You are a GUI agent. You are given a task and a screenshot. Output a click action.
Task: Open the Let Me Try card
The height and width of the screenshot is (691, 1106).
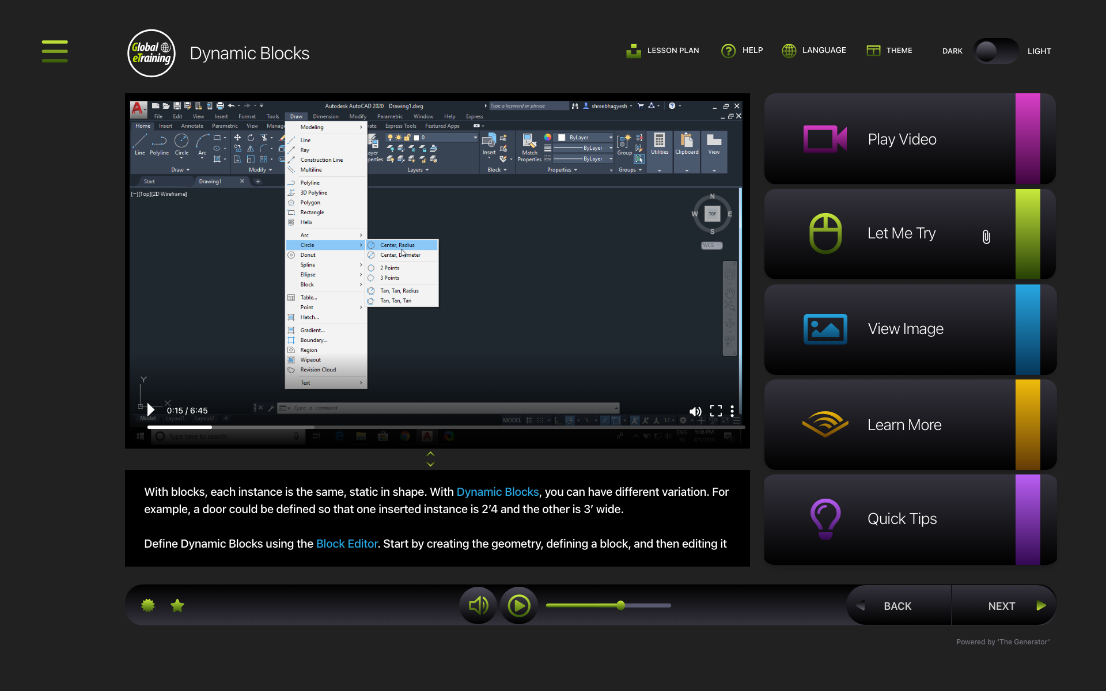[x=910, y=234]
